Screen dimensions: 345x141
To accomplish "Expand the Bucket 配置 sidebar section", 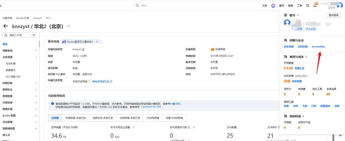I will pyautogui.click(x=36, y=115).
